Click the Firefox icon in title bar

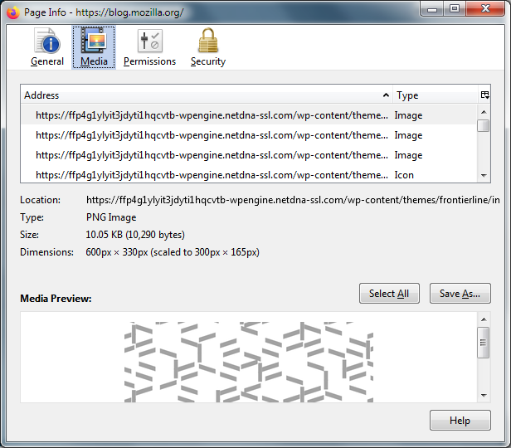point(12,12)
